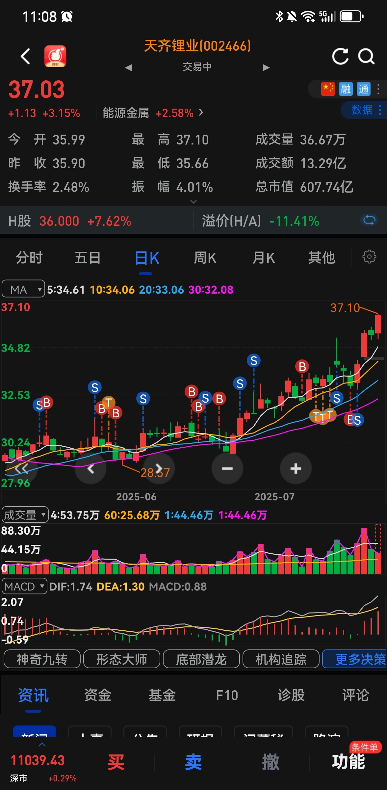Switch to F10 tab
This screenshot has height=790, width=387.
227,696
